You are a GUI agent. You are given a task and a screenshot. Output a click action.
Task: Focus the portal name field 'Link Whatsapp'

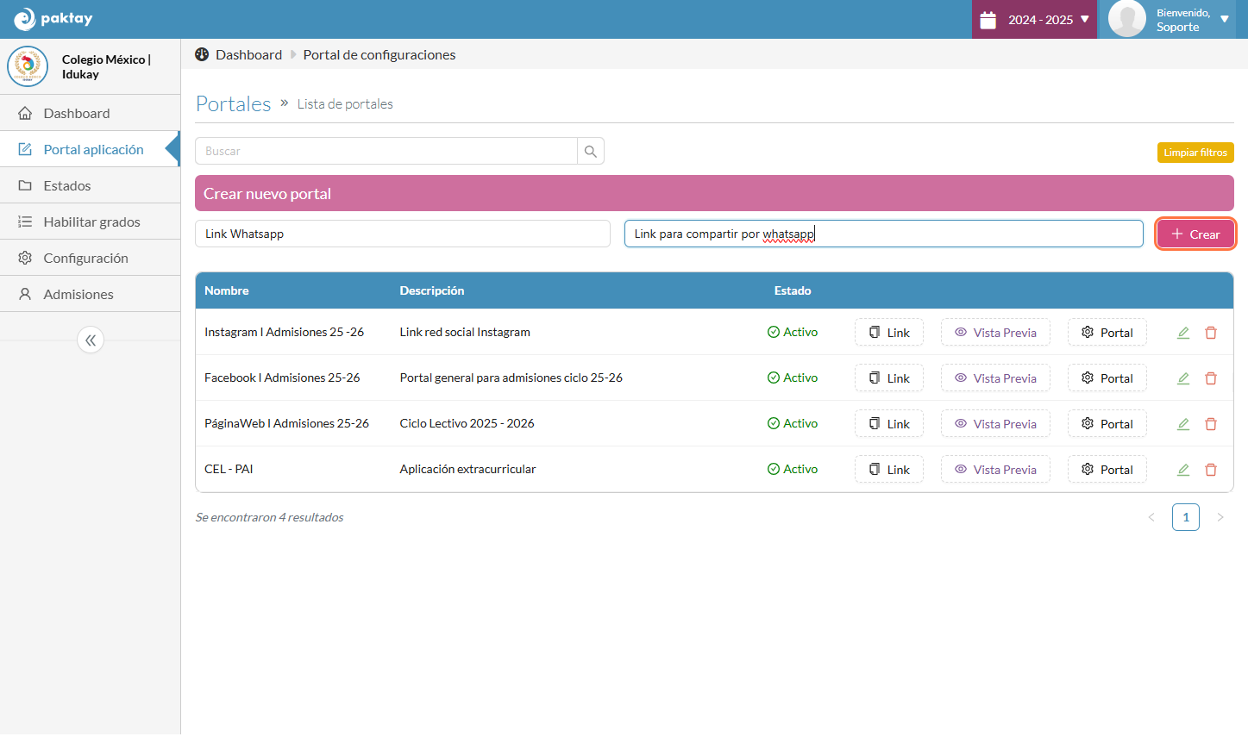(x=403, y=234)
